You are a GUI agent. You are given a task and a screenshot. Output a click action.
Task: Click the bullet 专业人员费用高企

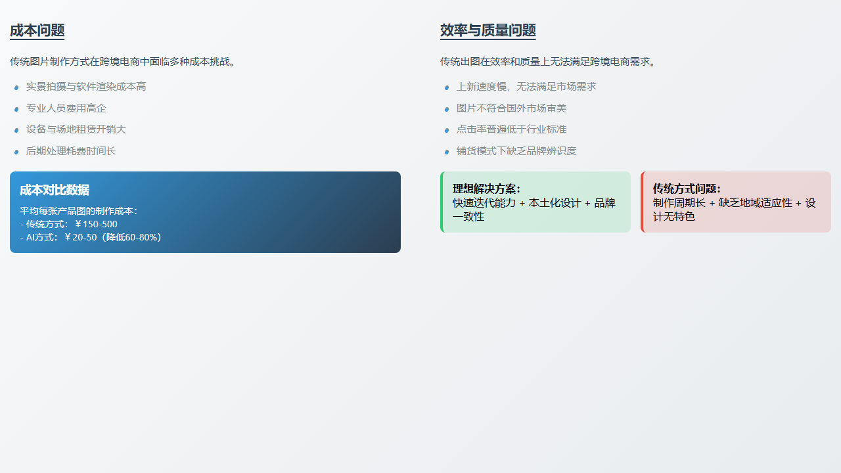(66, 108)
